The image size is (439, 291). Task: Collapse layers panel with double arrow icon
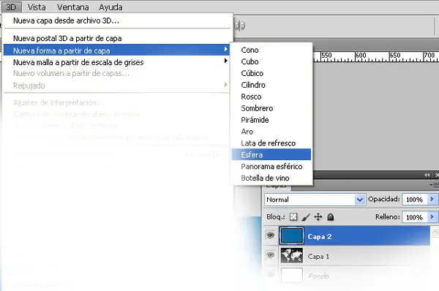pos(427,175)
